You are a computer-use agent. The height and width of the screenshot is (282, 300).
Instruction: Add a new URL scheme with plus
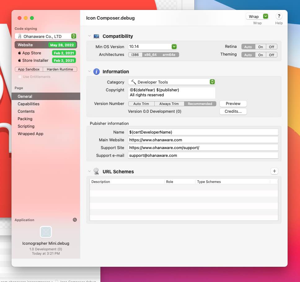[274, 171]
